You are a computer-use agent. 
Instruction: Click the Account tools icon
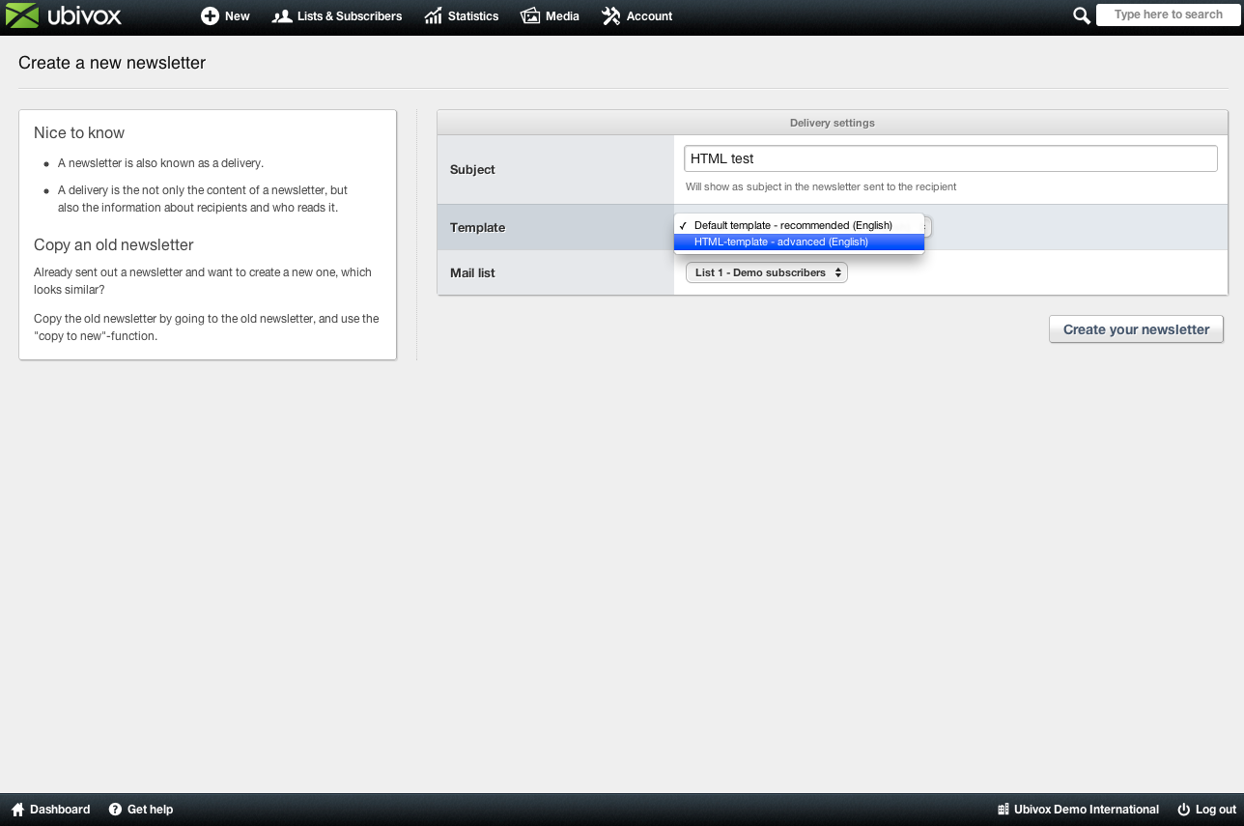[610, 15]
